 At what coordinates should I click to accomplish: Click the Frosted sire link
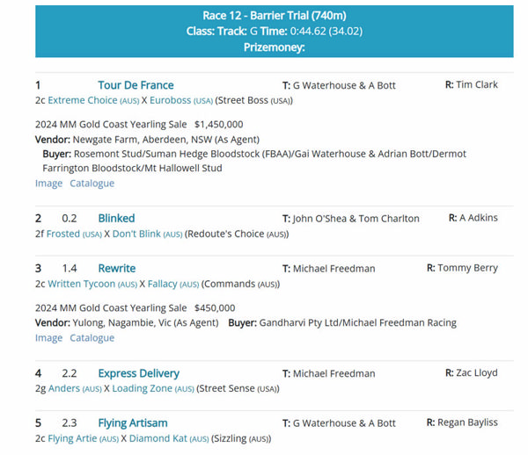(x=62, y=234)
